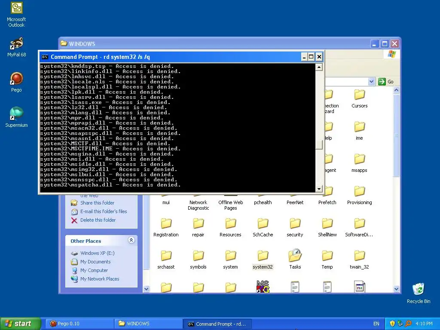Select the Registration folder
Image resolution: width=440 pixels, height=330 pixels.
pos(166,228)
